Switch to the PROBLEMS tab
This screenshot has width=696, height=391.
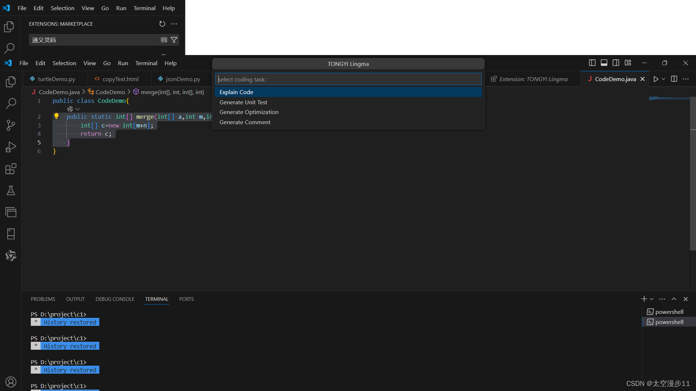(42, 299)
